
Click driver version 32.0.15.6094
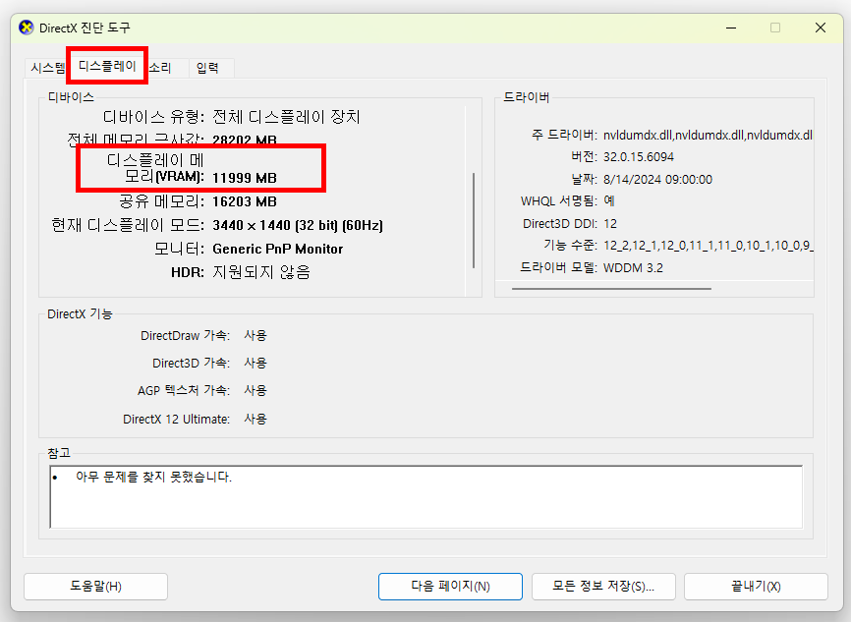coord(639,157)
